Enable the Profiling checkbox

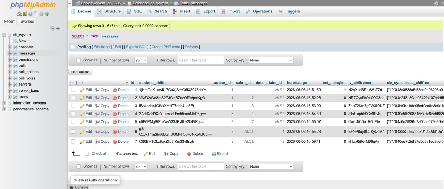coord(73,47)
